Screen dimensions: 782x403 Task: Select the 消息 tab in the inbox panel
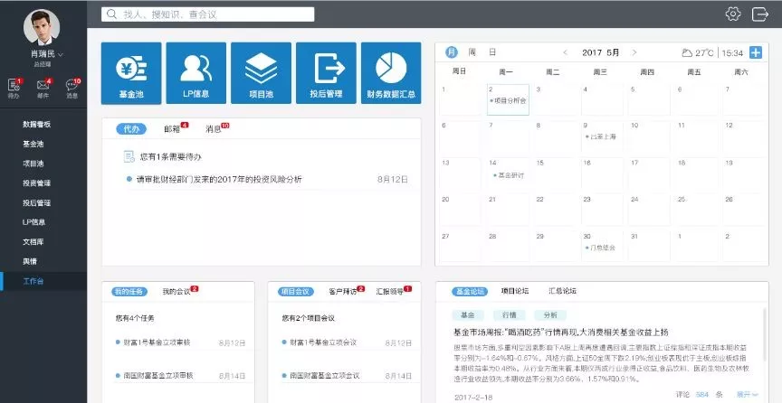pos(214,129)
